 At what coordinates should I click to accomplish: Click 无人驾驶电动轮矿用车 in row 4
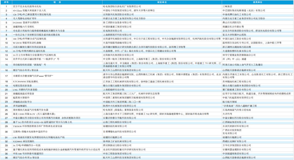(24, 19)
